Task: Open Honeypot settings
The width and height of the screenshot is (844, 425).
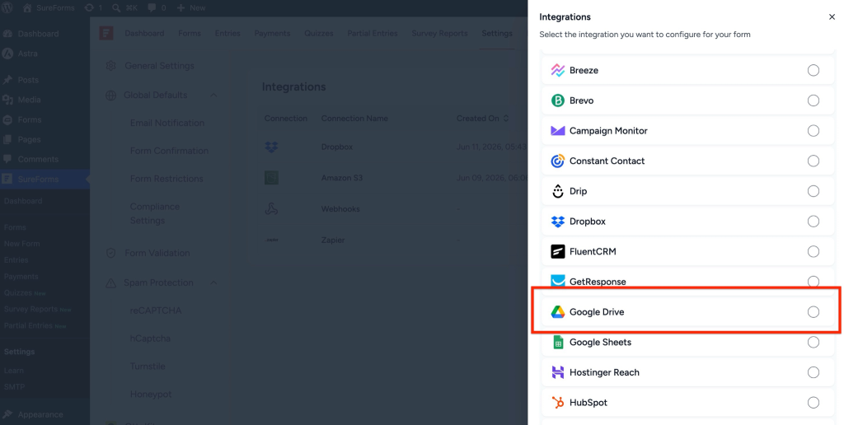Action: point(151,395)
